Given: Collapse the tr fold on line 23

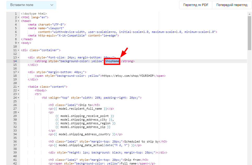Looking at the screenshot, I should [x=18, y=94].
